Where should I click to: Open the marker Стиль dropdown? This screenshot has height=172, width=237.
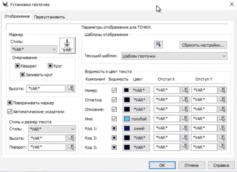34,49
